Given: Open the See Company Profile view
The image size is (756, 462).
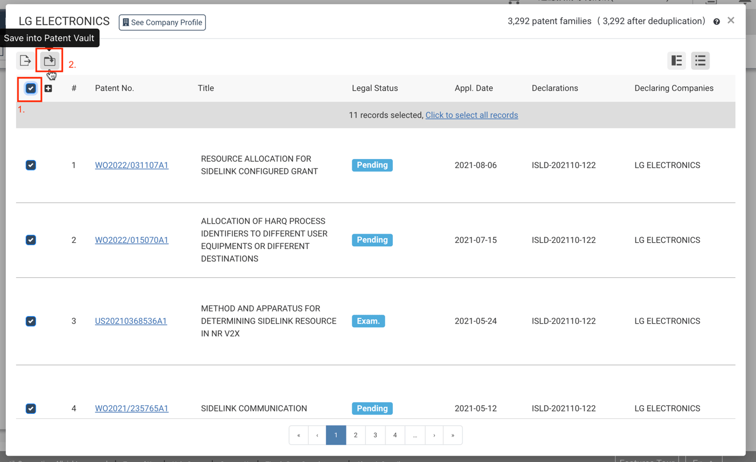Looking at the screenshot, I should (x=162, y=22).
